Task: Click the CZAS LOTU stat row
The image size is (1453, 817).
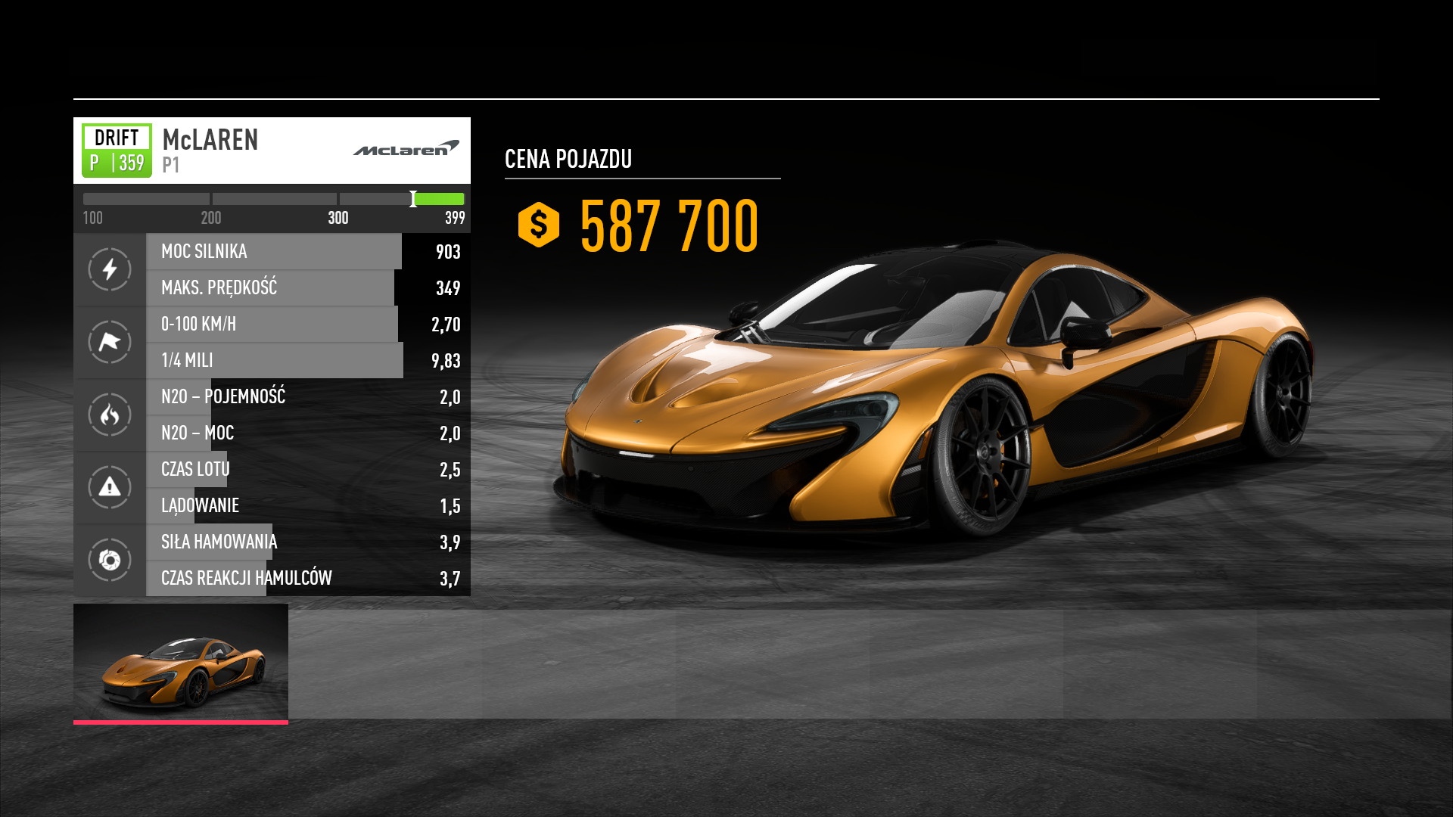Action: click(x=307, y=469)
